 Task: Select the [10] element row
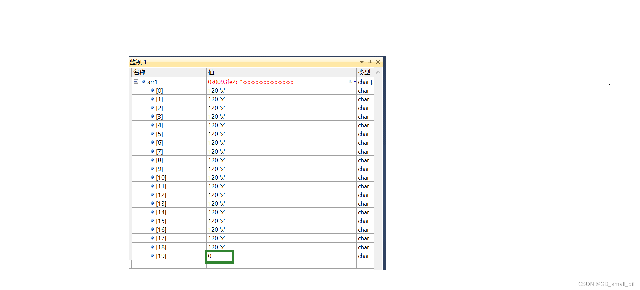[x=252, y=178]
